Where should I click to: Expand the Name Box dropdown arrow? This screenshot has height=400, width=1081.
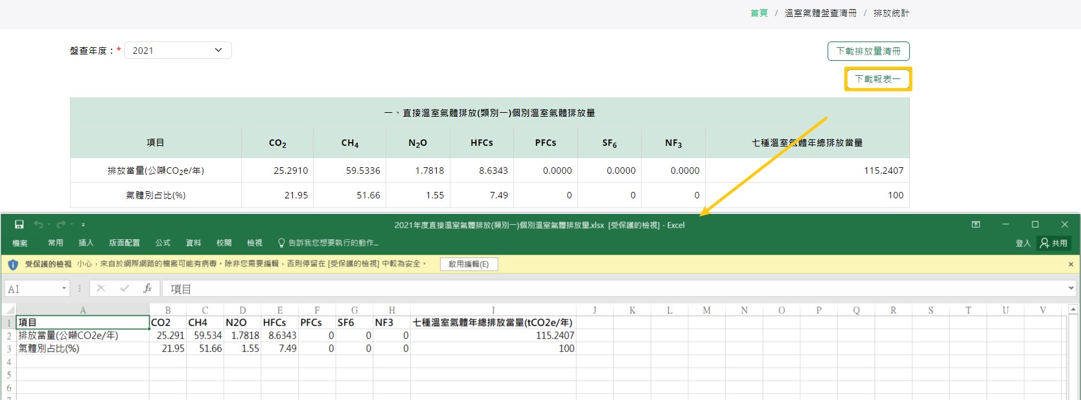point(64,288)
